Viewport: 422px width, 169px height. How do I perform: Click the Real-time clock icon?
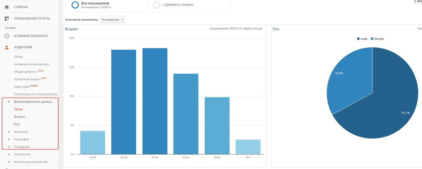7,36
